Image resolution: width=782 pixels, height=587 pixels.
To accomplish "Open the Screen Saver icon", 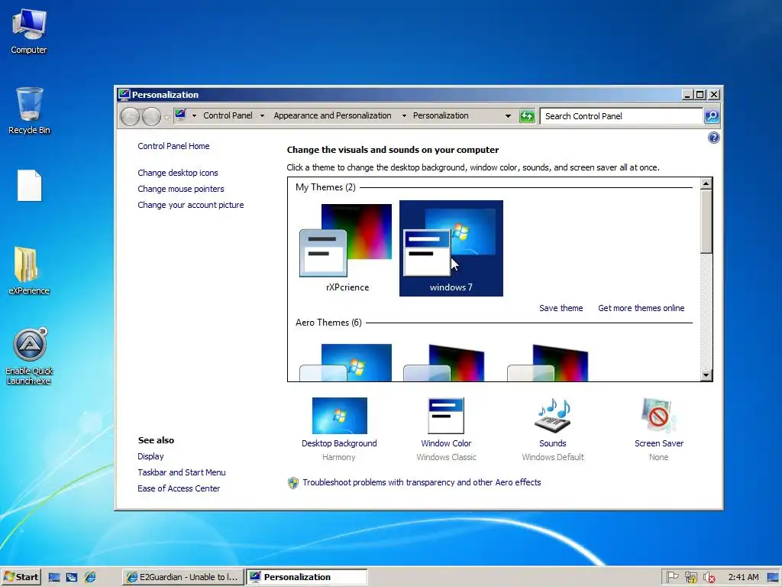I will (658, 415).
